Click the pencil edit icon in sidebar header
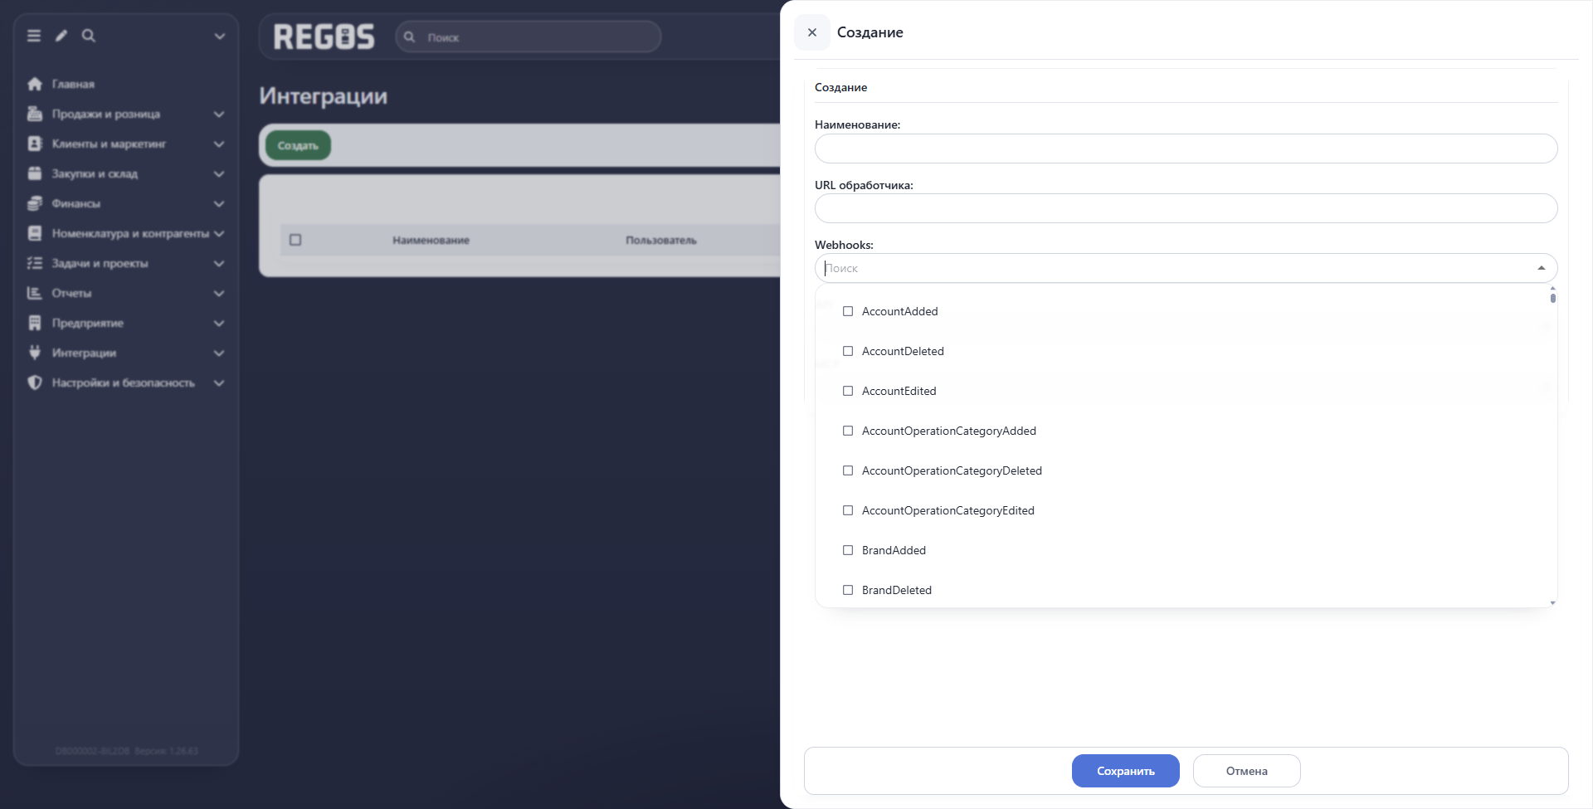This screenshot has height=809, width=1593. 61,36
